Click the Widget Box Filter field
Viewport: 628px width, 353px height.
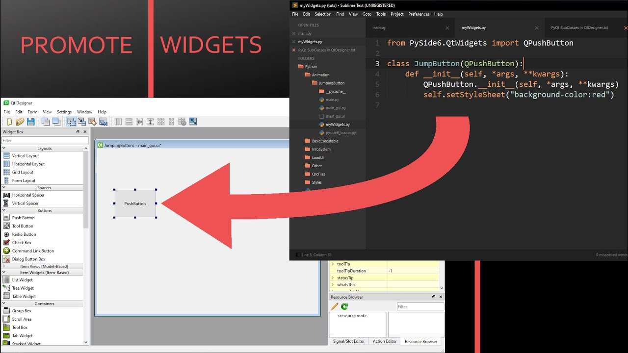[43, 140]
